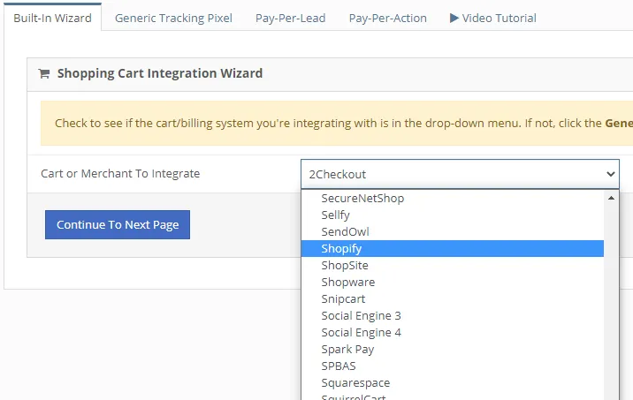Select SPBAS option
Viewport: 633px width, 400px height.
click(452, 366)
